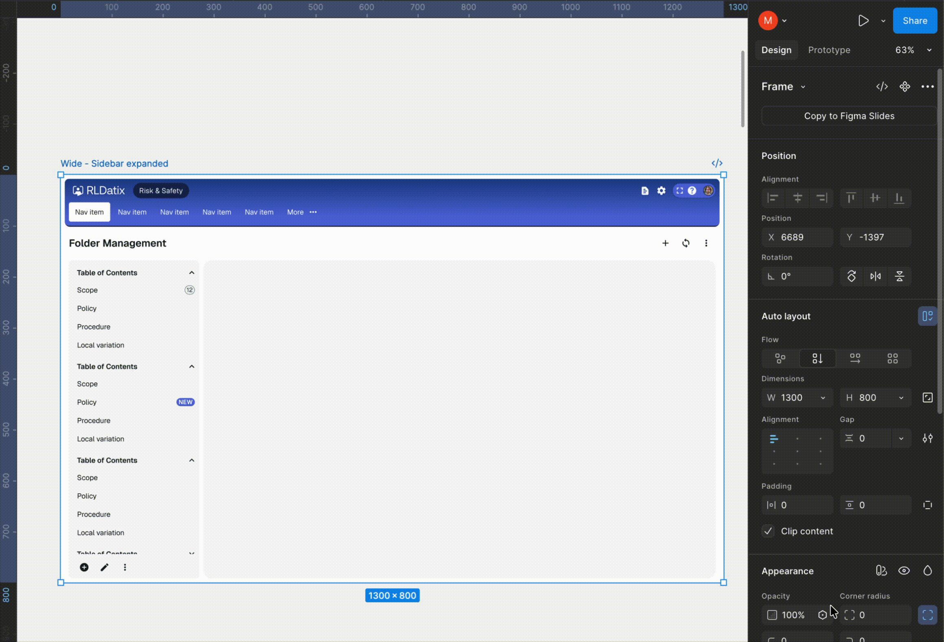Toggle the Clip content checkbox
The width and height of the screenshot is (944, 642).
768,531
